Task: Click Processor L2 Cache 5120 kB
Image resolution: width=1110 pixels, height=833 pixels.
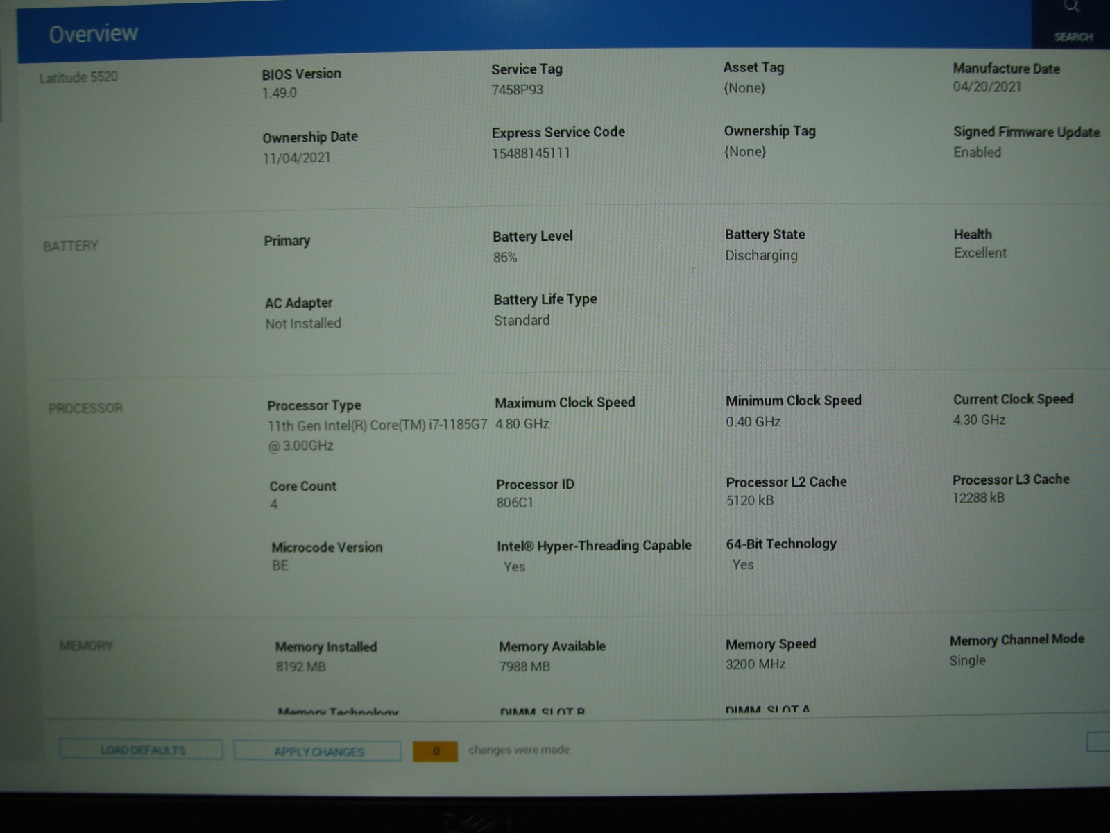Action: [749, 500]
